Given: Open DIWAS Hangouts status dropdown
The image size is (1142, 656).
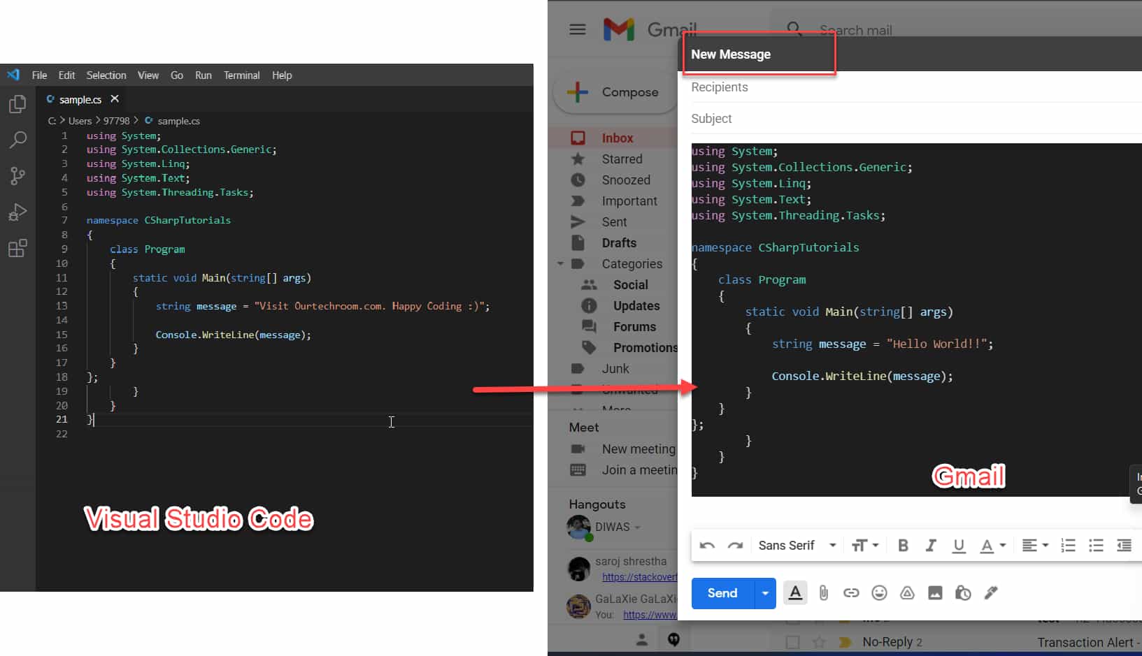Looking at the screenshot, I should tap(637, 527).
